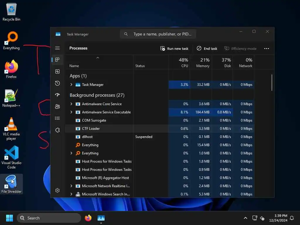Select the File Shredder desktop shortcut
Viewport: 300px width, 225px height.
tap(11, 184)
